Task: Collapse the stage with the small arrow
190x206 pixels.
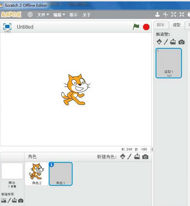Action: (152, 149)
